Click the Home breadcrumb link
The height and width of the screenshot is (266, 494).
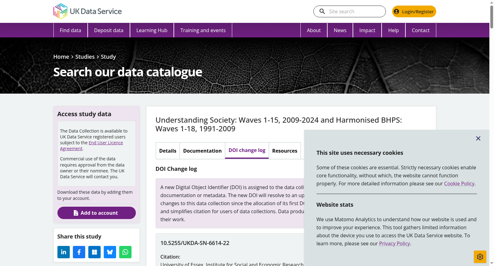pyautogui.click(x=61, y=57)
